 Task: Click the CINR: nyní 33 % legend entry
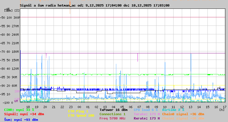click(x=19, y=110)
